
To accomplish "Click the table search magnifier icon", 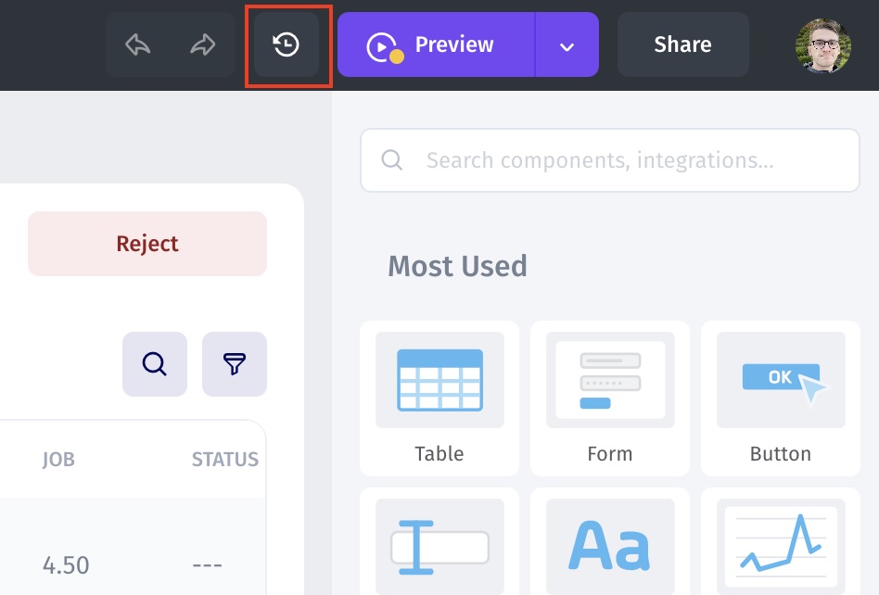I will click(155, 364).
